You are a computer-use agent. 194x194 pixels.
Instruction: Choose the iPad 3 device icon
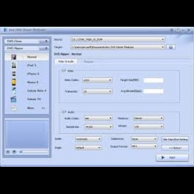[x=14, y=65]
